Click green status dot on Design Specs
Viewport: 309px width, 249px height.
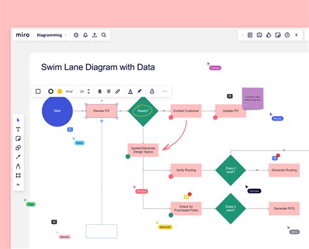click(128, 156)
